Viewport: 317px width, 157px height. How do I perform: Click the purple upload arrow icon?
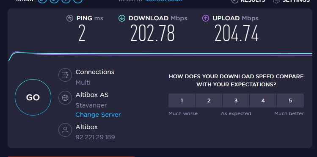(206, 18)
